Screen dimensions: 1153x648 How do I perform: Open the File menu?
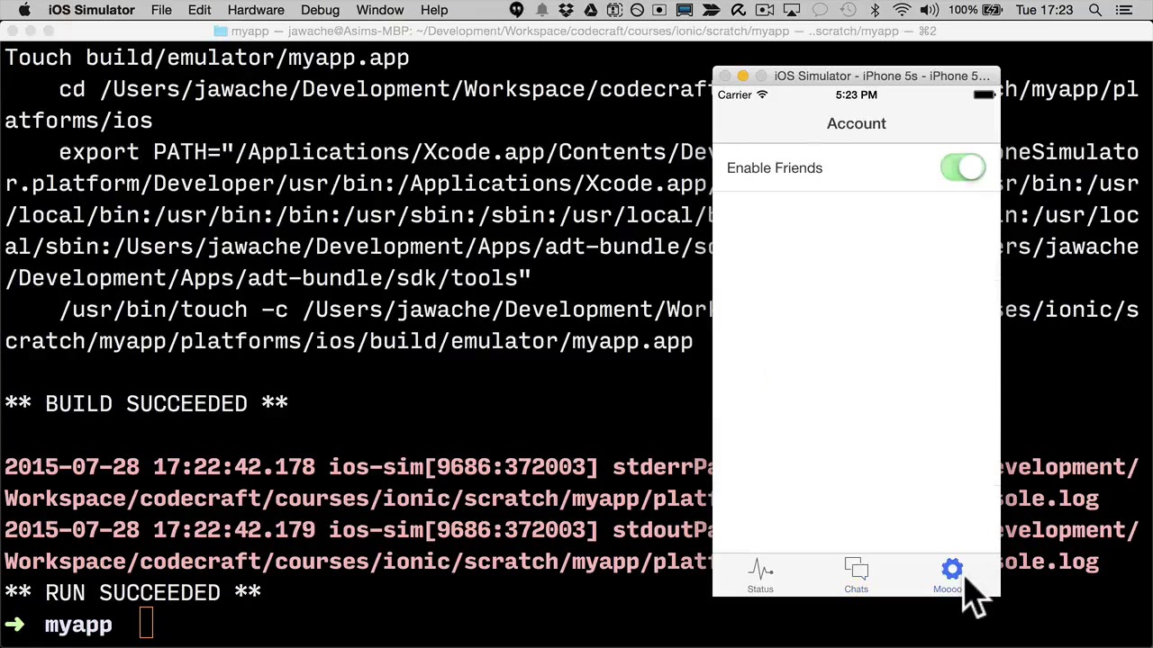click(161, 10)
